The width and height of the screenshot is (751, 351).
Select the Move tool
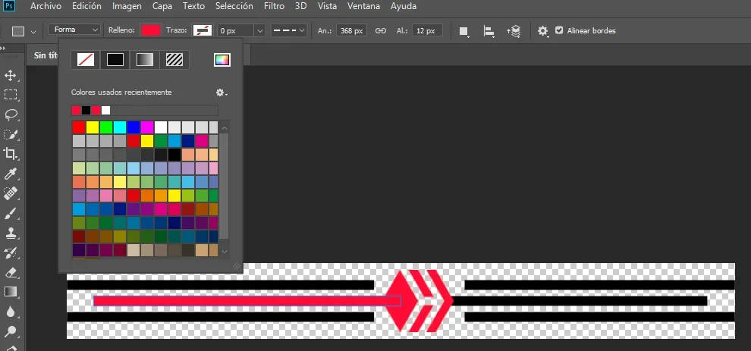tap(11, 75)
